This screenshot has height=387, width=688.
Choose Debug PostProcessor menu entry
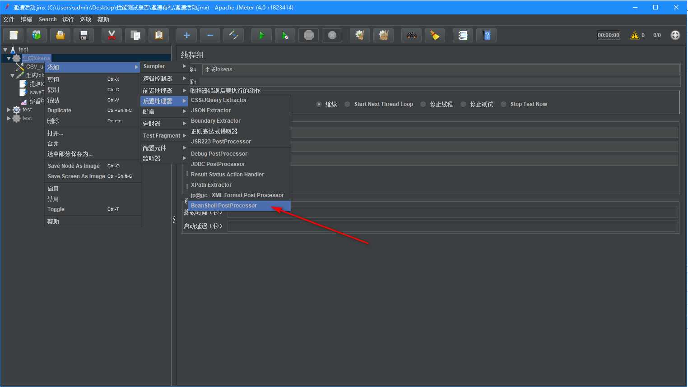click(239, 154)
